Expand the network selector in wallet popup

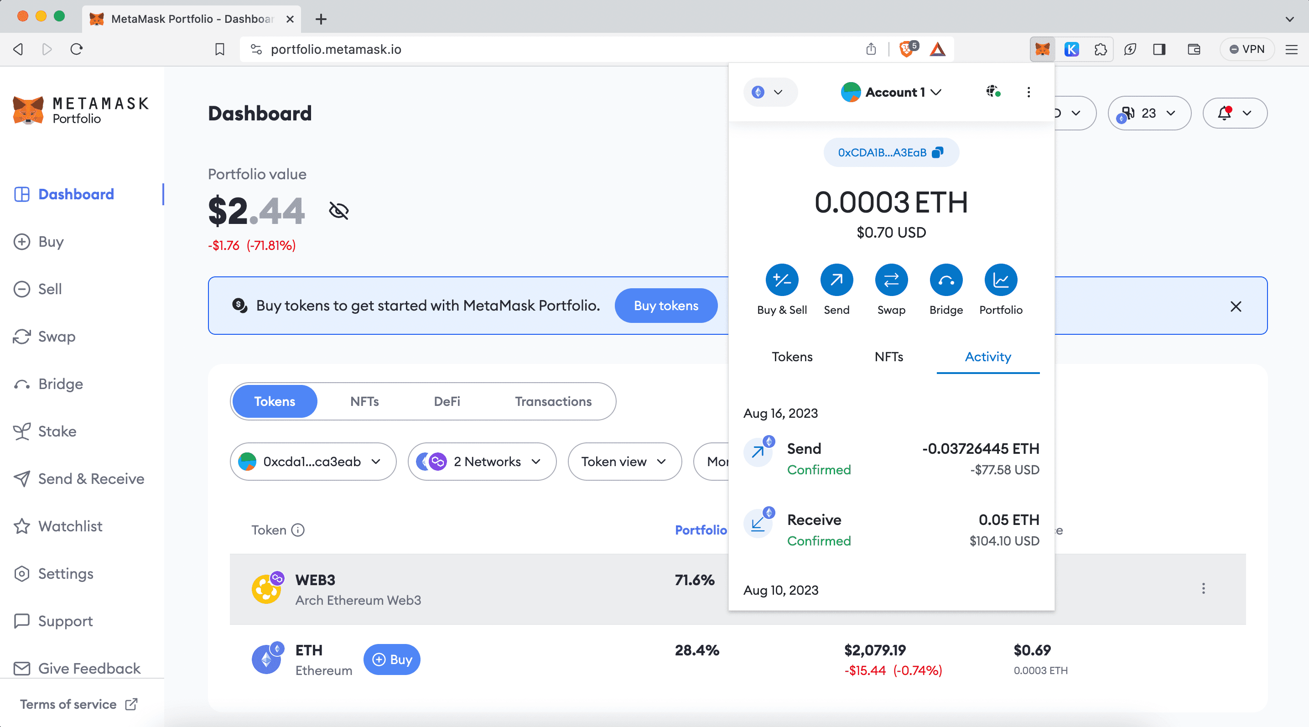click(x=770, y=92)
